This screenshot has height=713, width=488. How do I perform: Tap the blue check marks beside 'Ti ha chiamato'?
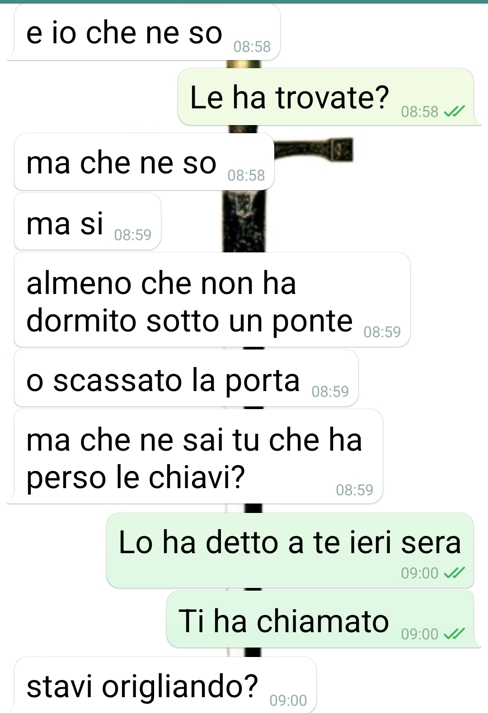pyautogui.click(x=454, y=634)
